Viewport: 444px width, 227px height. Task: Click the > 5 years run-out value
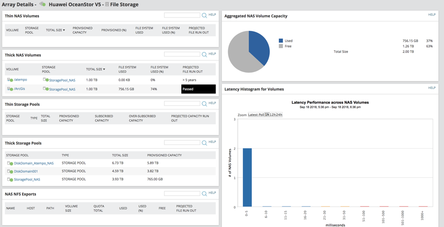click(x=189, y=80)
